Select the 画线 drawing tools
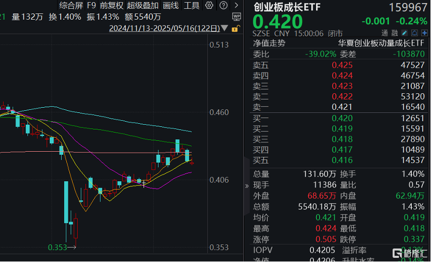Image resolution: width=431 pixels, height=262 pixels. [x=171, y=5]
